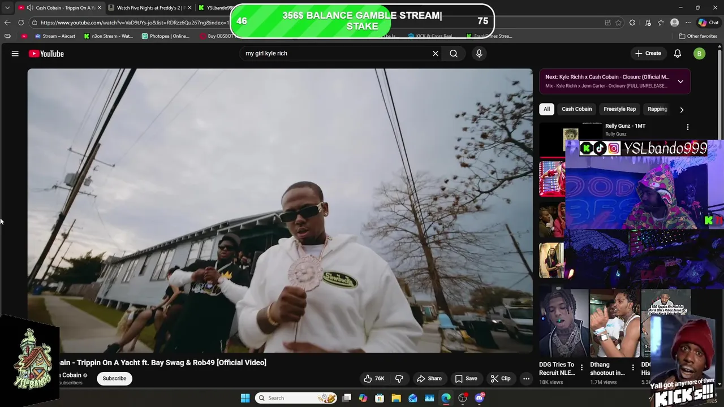Open the Dthang shootout video thumbnail
The width and height of the screenshot is (724, 407).
[615, 323]
